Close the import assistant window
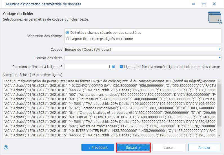This screenshot has height=155, width=224. [214, 4]
